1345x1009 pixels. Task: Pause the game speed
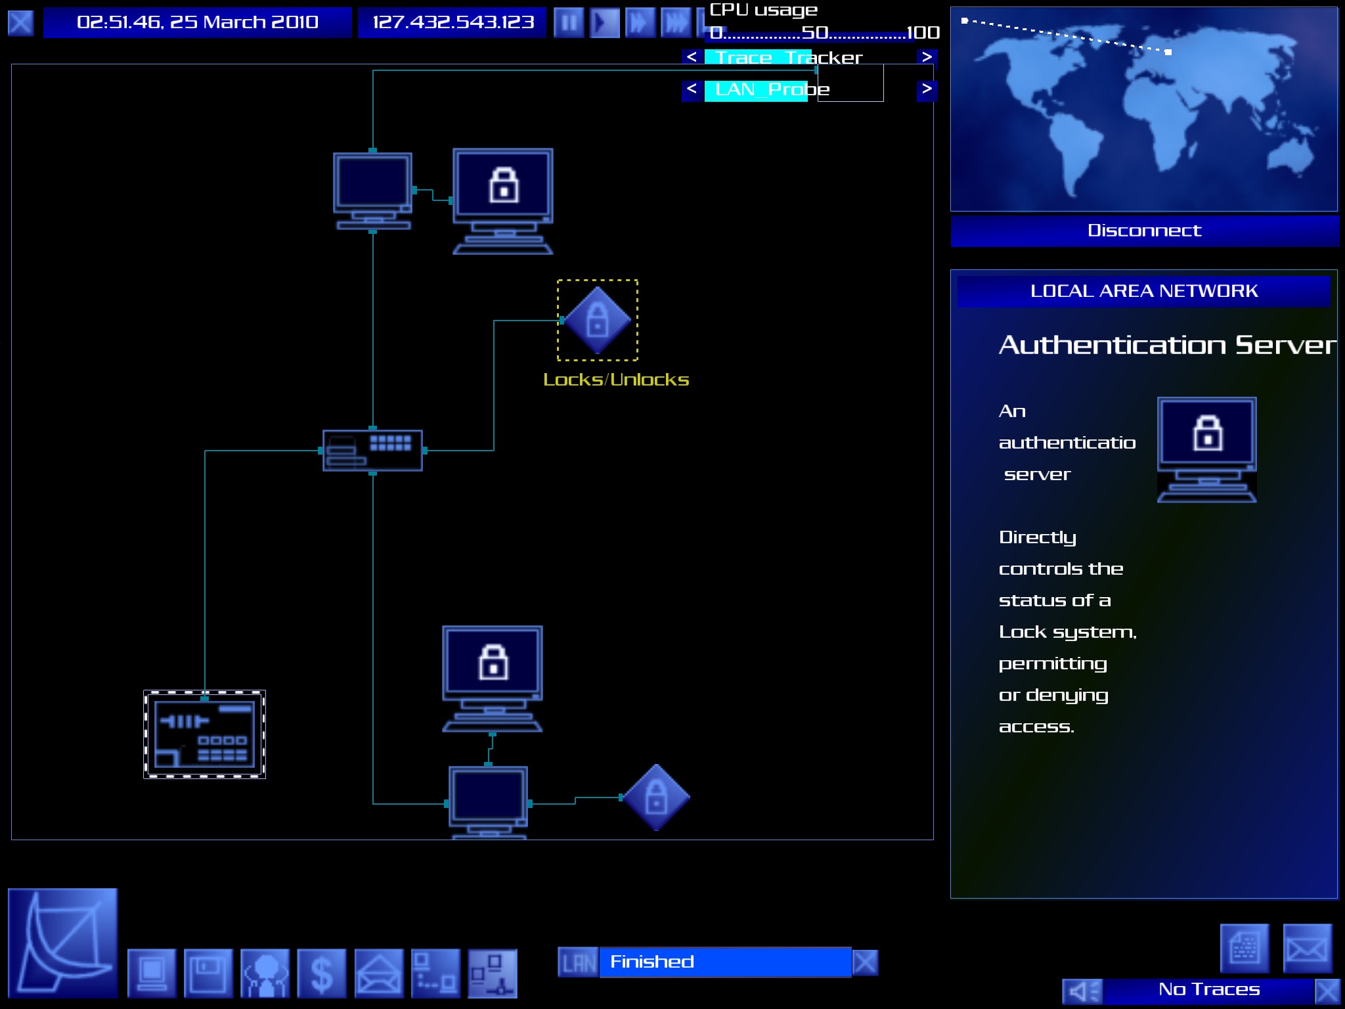pyautogui.click(x=569, y=23)
